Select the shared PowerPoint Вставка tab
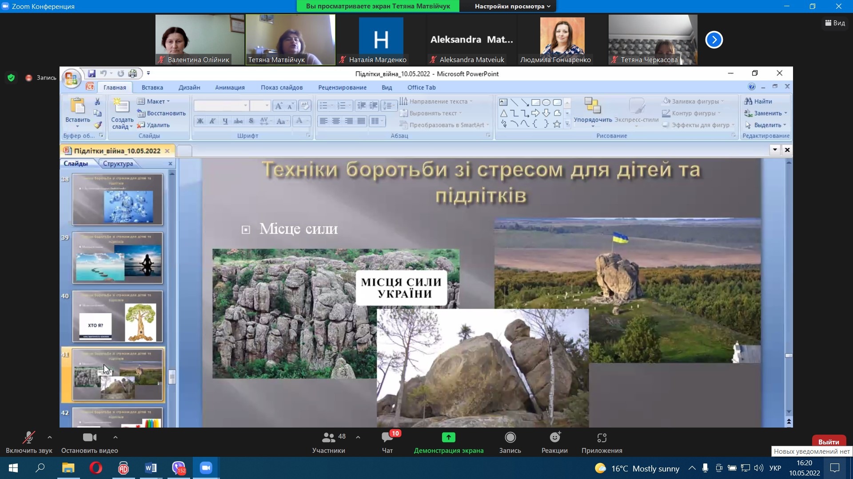Image resolution: width=853 pixels, height=479 pixels. click(x=152, y=87)
